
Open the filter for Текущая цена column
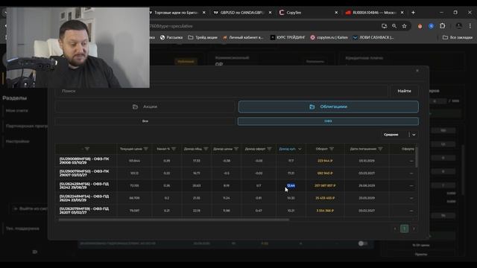point(146,149)
